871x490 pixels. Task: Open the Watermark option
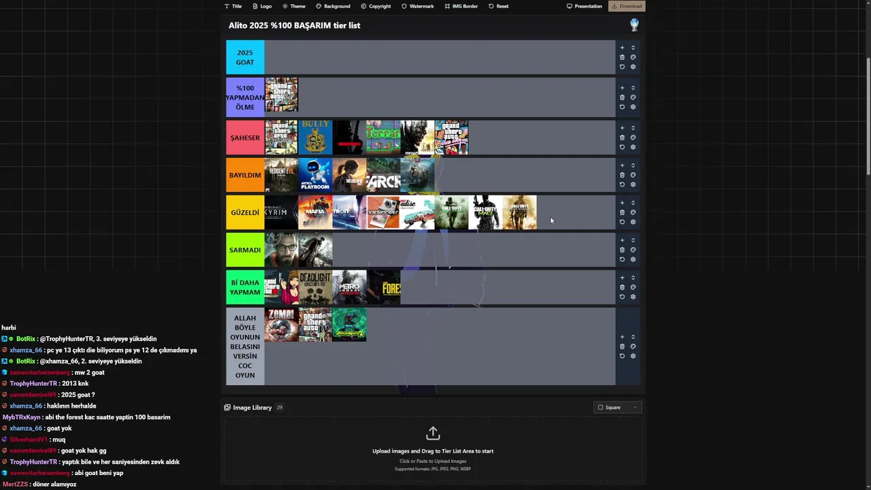[417, 6]
